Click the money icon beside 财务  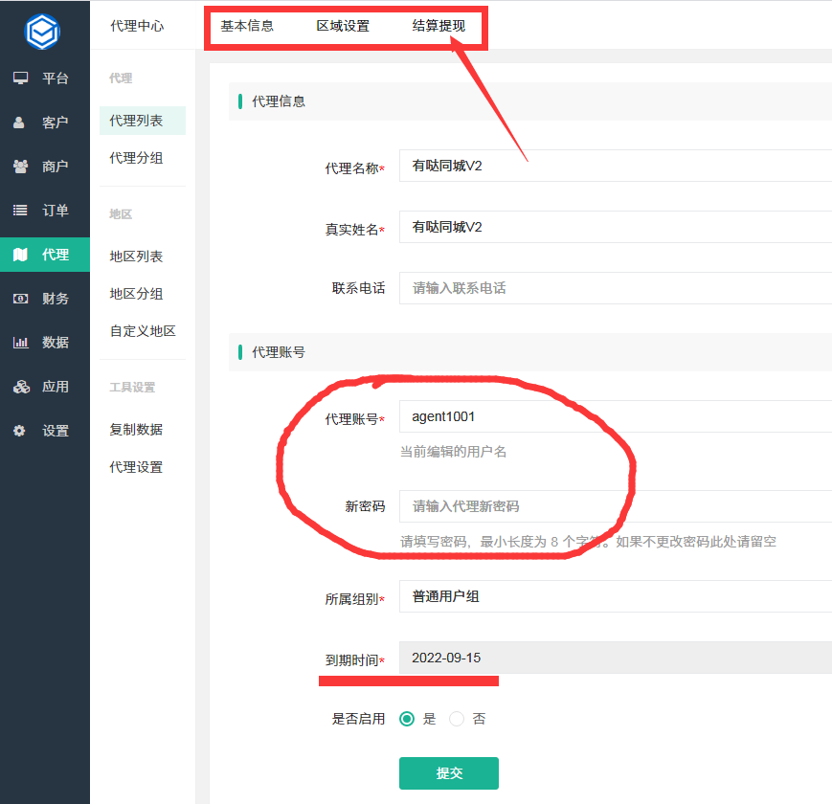coord(20,299)
